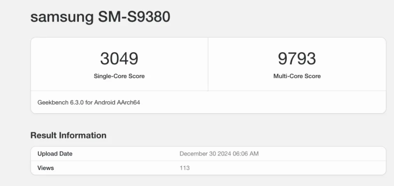Click the divider between Upload Date and Views rows
This screenshot has width=394, height=186.
208,161
